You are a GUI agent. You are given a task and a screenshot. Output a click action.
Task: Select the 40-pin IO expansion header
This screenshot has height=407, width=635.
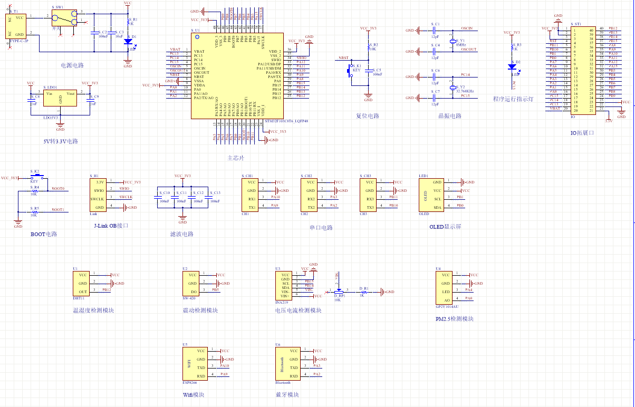point(584,70)
